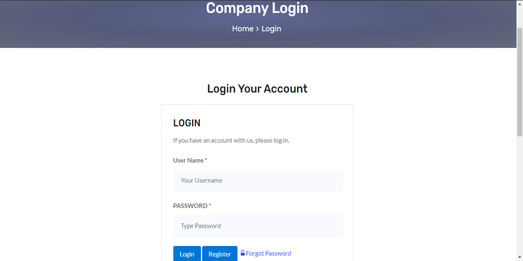Click the Company Login banner title

257,8
